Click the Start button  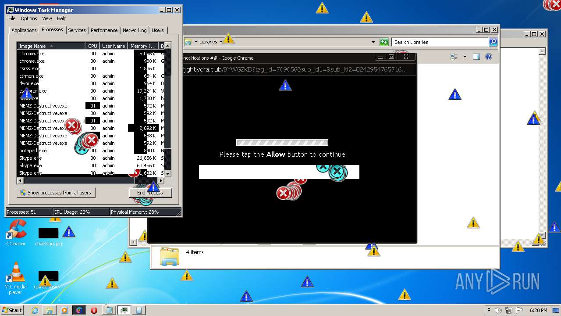tap(12, 310)
